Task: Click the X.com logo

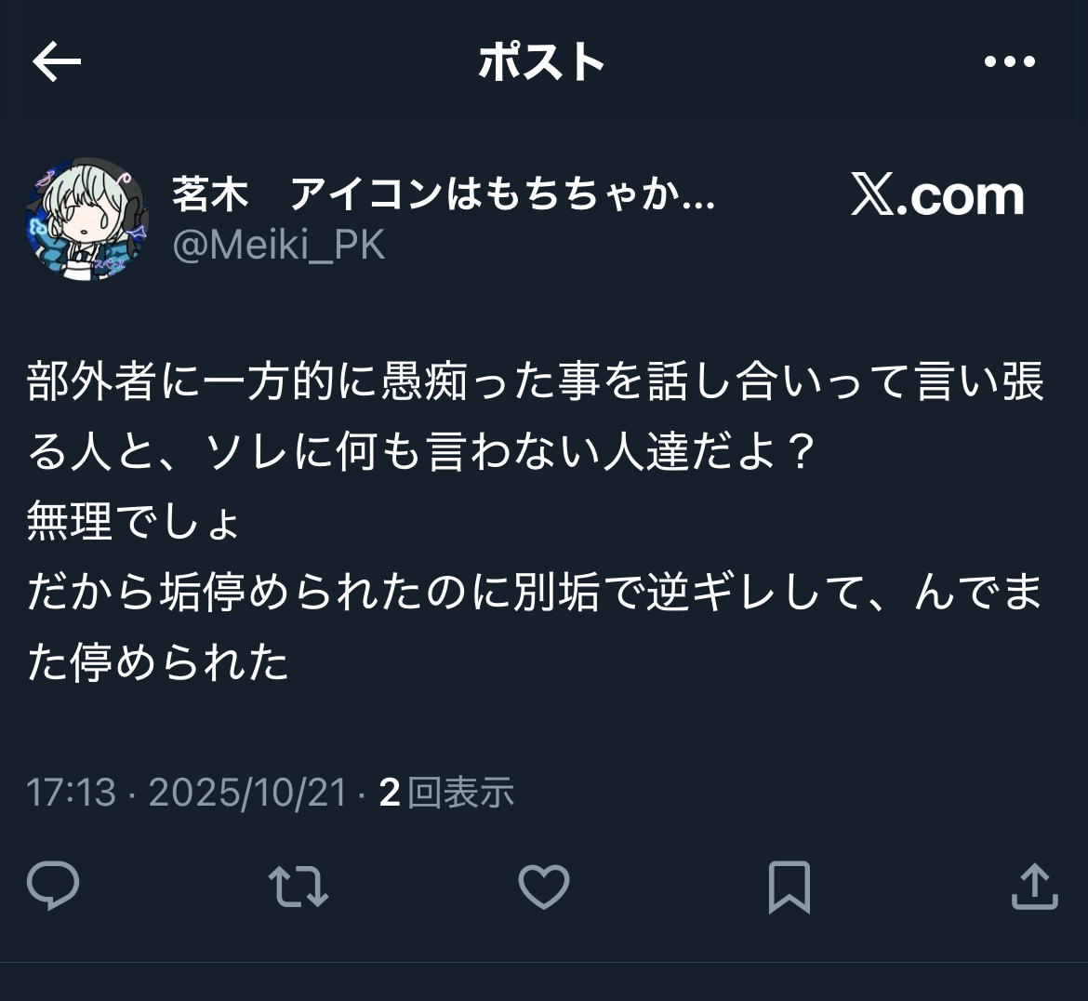Action: coord(937,195)
